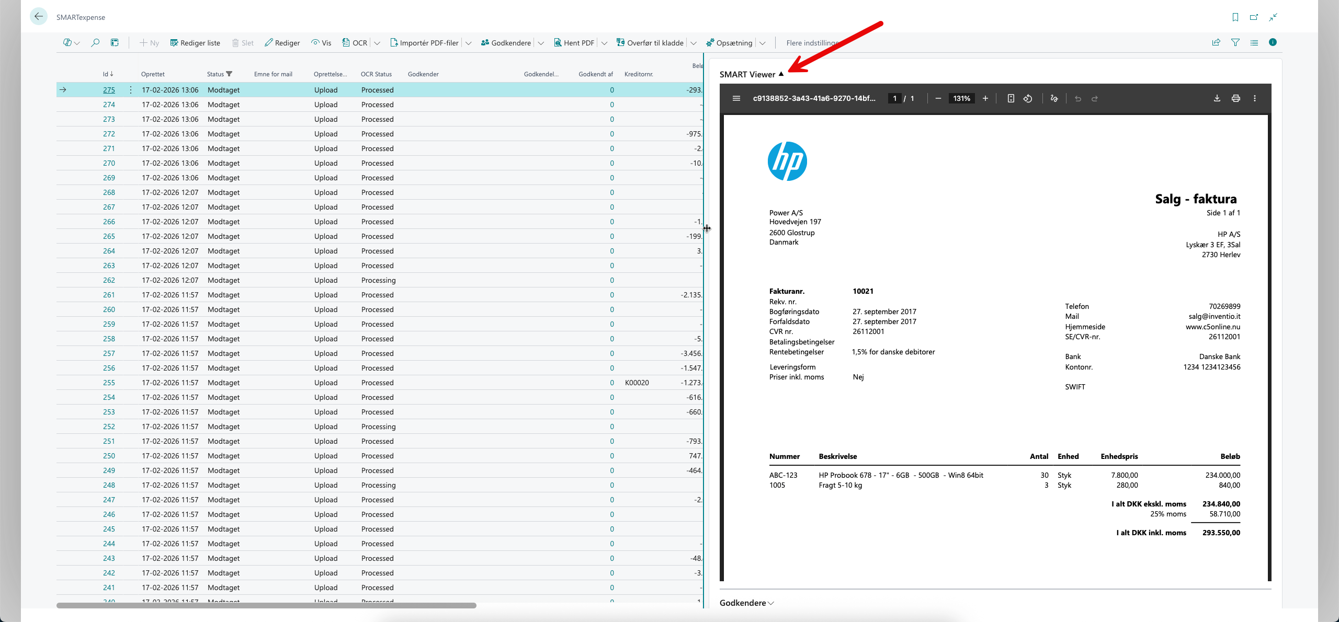Click the fit to page icon
The width and height of the screenshot is (1339, 622).
coord(1011,98)
